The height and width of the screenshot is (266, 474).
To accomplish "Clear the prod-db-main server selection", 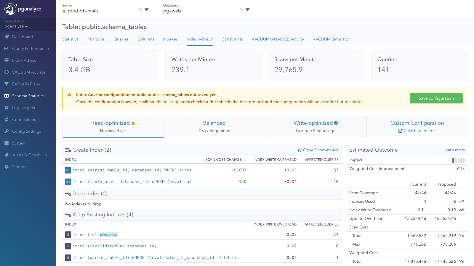I will pyautogui.click(x=140, y=9).
